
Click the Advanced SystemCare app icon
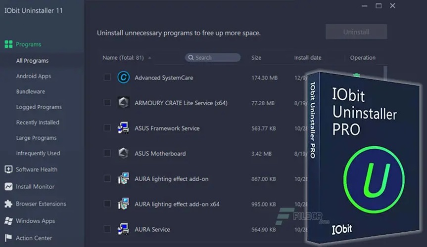tap(123, 78)
